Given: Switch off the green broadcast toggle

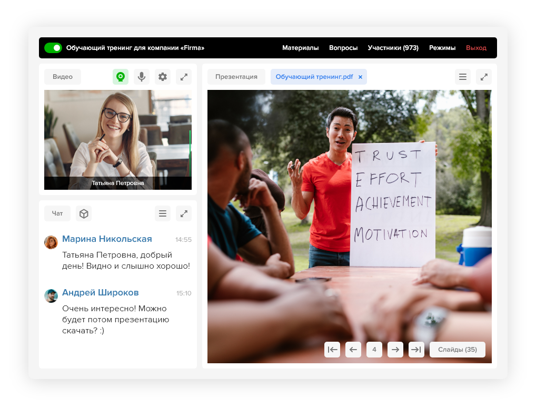Looking at the screenshot, I should (53, 48).
